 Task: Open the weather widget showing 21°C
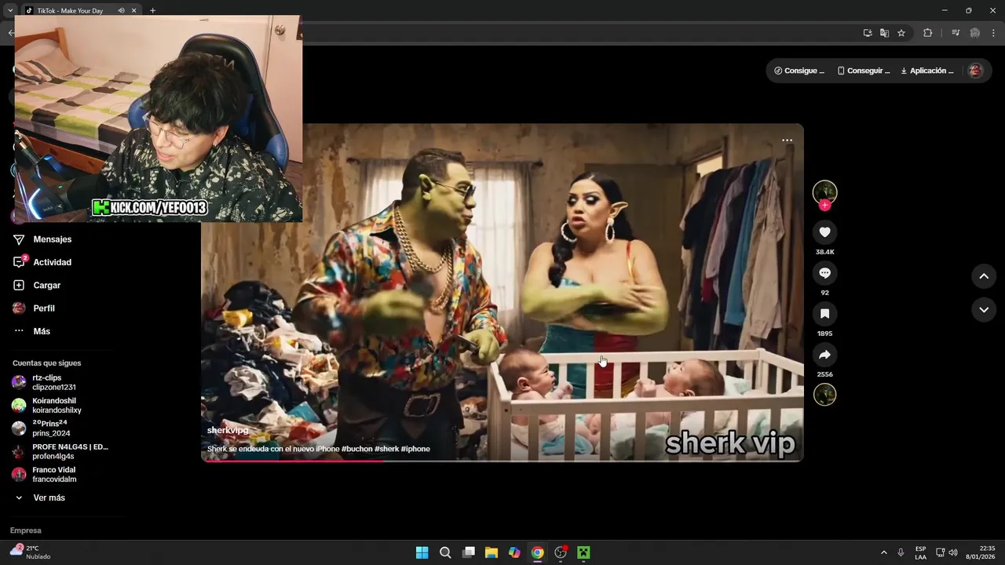pos(31,552)
